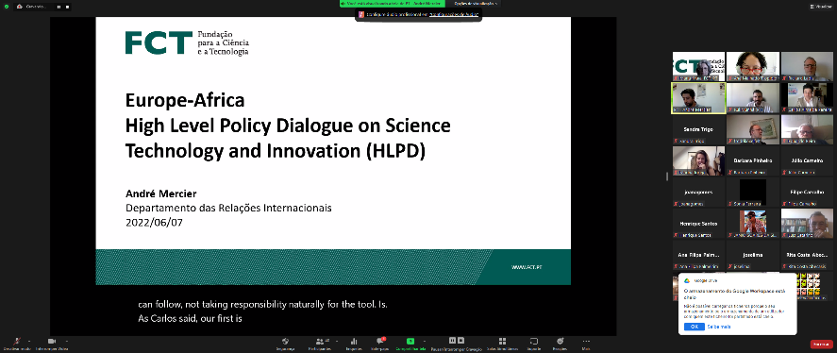Select tile showing man before bookshelf

point(807,224)
